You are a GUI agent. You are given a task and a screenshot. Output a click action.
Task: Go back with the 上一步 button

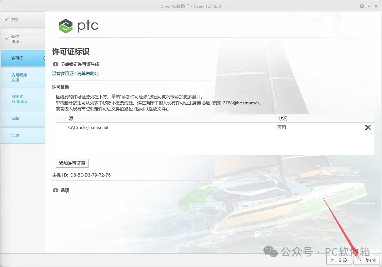pyautogui.click(x=339, y=260)
